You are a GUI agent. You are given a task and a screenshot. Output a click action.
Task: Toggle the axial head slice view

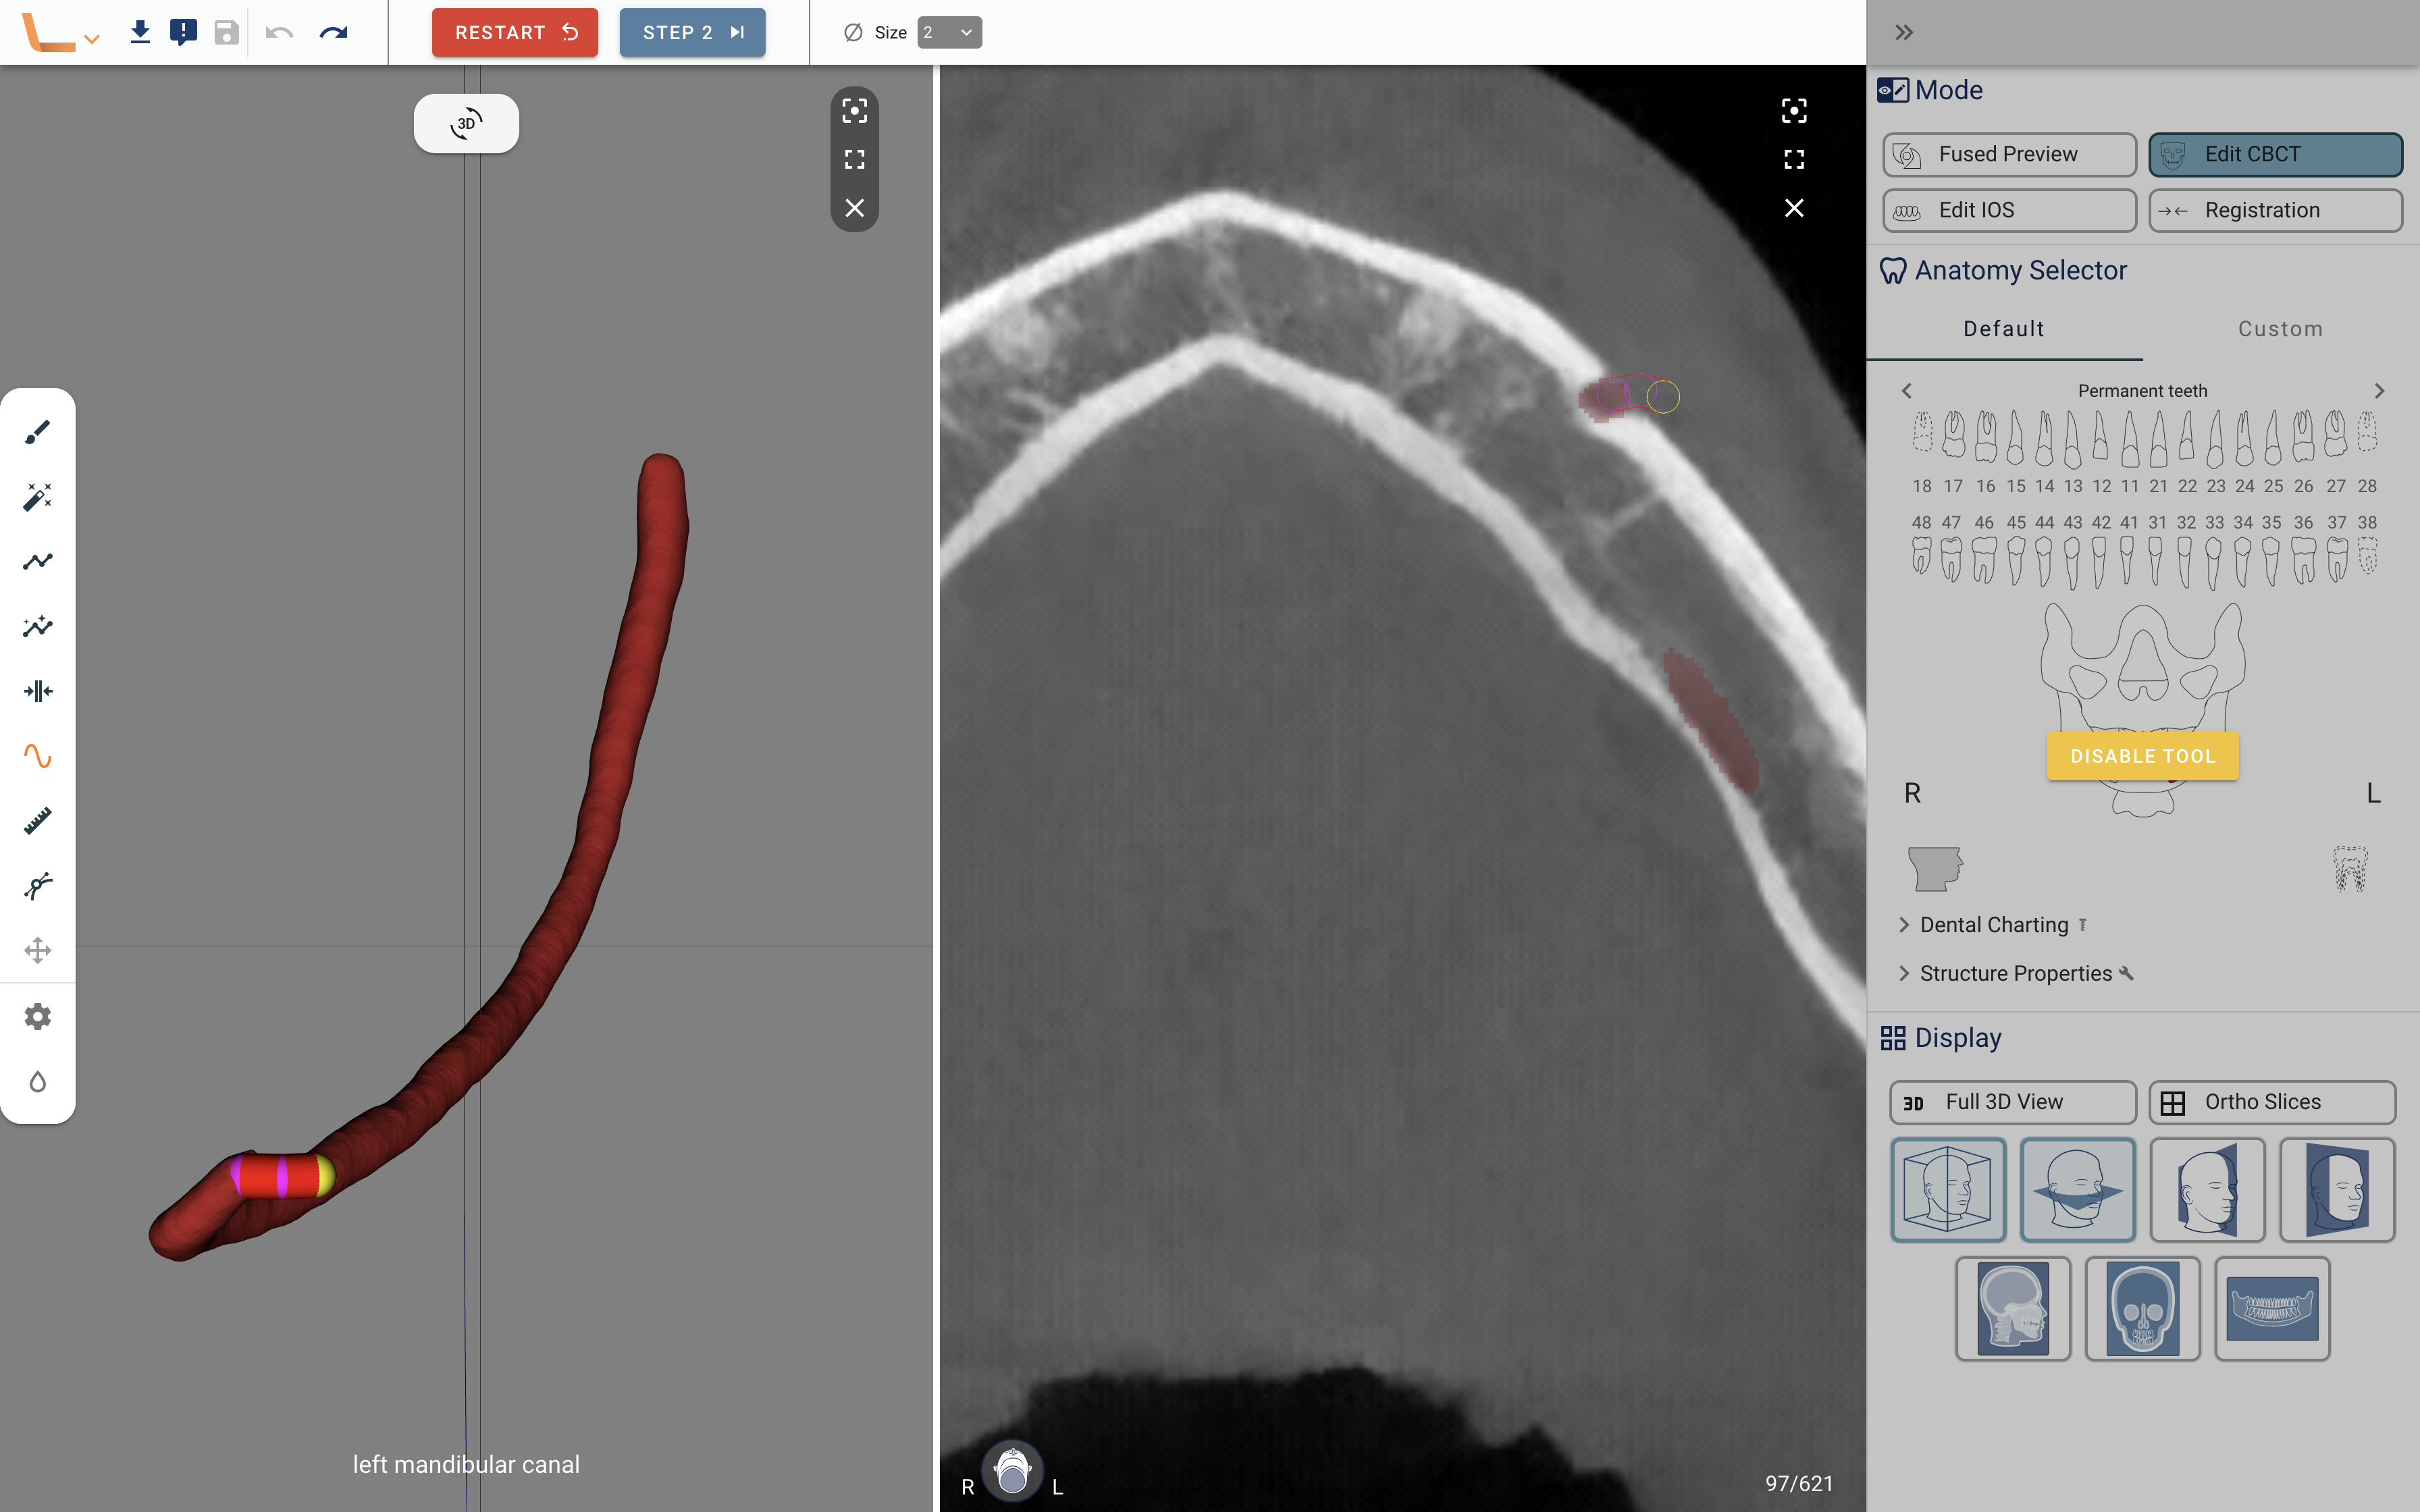[x=2077, y=1189]
